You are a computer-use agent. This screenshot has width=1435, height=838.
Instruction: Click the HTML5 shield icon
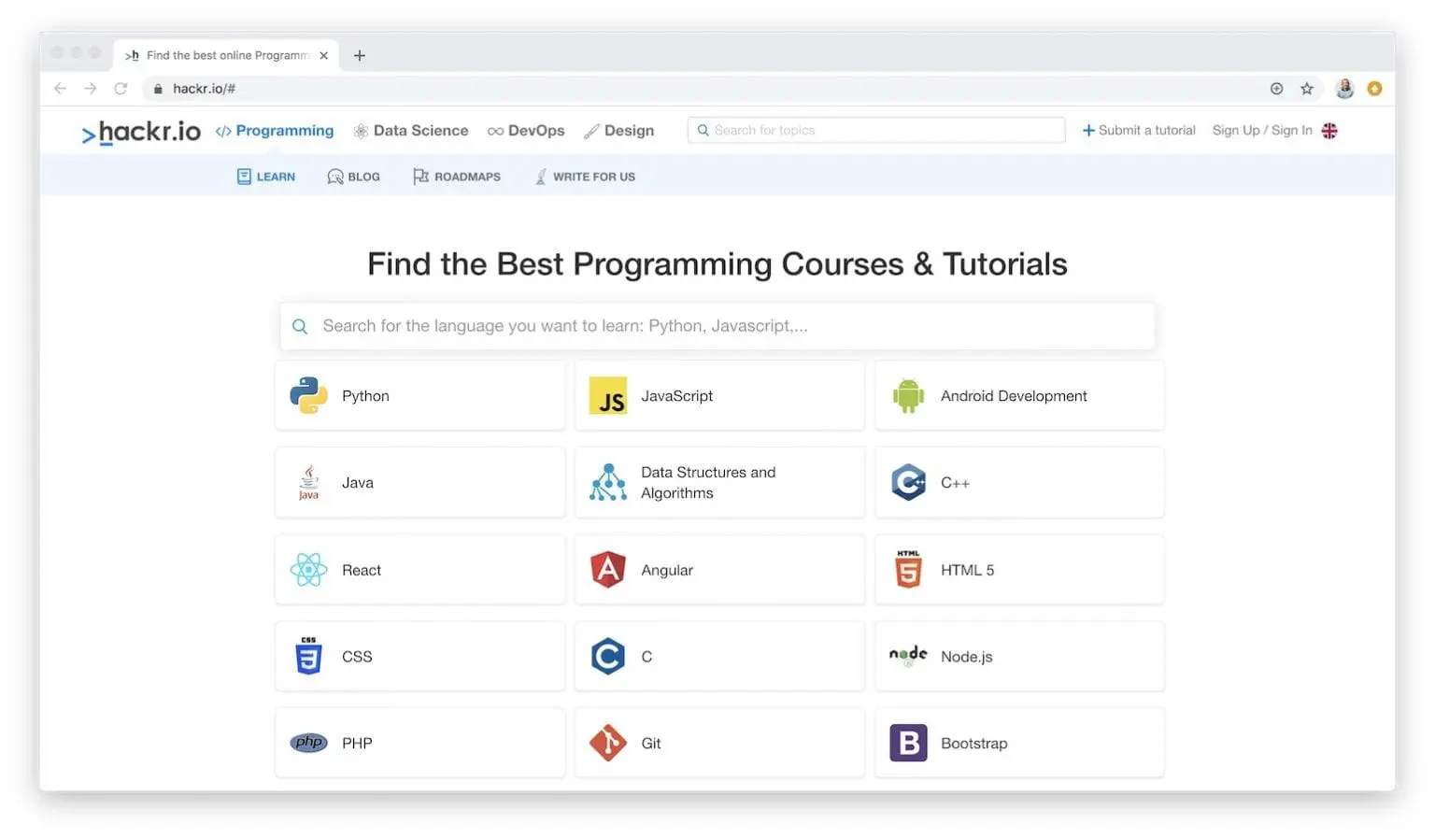click(x=907, y=570)
